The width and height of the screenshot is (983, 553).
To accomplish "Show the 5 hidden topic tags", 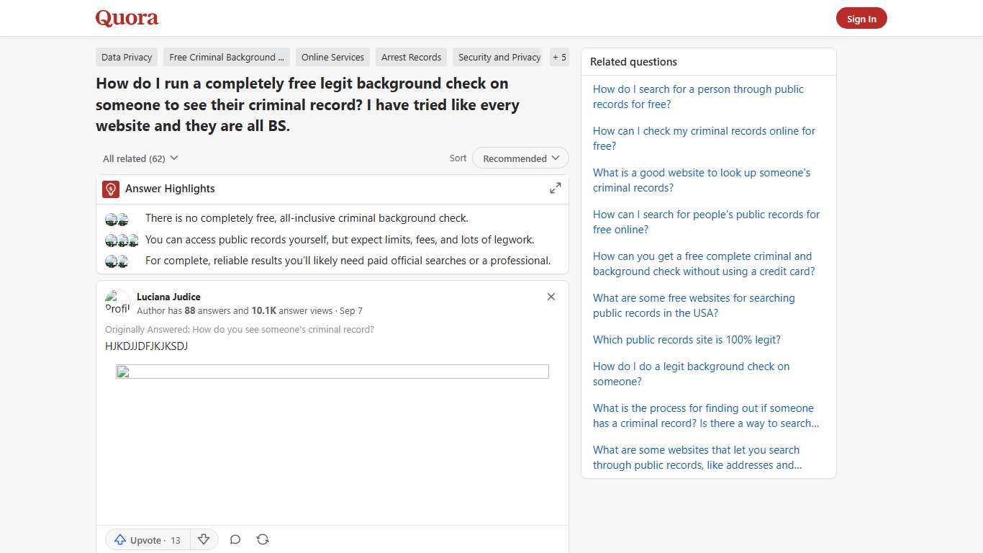I will (x=559, y=57).
